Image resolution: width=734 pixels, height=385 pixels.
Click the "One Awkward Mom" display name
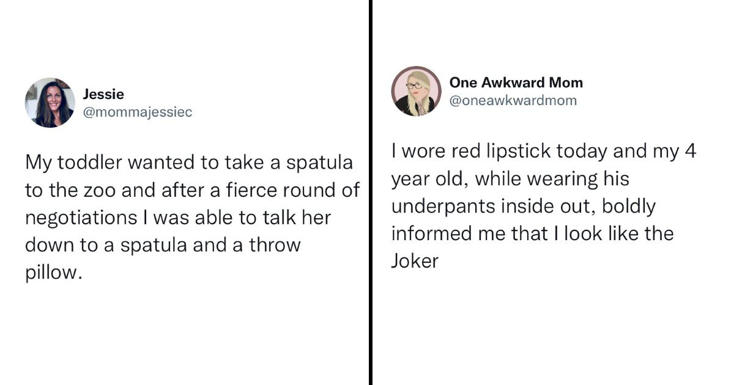point(516,82)
